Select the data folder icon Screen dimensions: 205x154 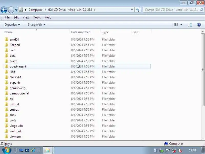point(6,55)
